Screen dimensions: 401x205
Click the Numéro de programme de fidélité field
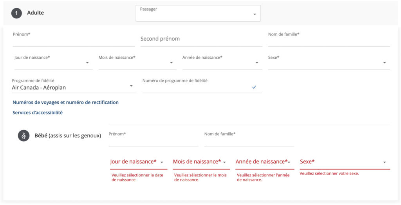(196, 87)
